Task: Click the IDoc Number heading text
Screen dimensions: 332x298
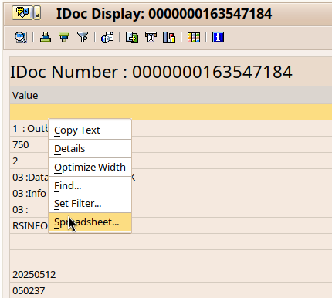Action: point(151,72)
